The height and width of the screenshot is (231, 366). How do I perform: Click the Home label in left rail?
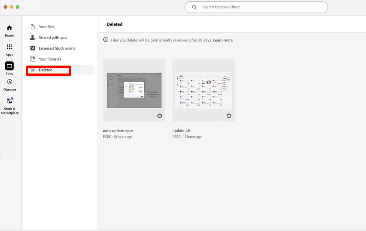(9, 35)
